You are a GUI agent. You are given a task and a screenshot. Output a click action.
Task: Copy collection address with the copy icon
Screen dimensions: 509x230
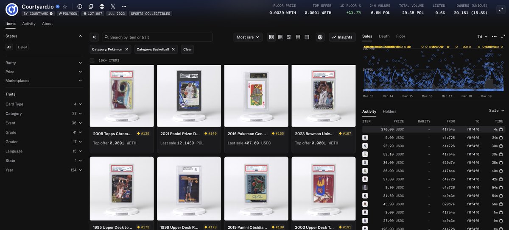point(91,7)
